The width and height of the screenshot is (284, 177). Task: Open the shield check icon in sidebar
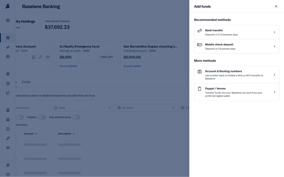[x=8, y=175]
